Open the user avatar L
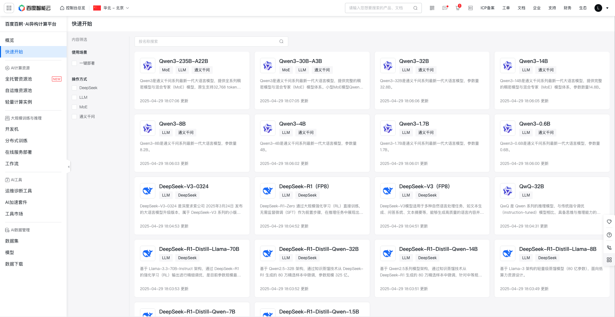The height and width of the screenshot is (317, 615). click(x=598, y=8)
